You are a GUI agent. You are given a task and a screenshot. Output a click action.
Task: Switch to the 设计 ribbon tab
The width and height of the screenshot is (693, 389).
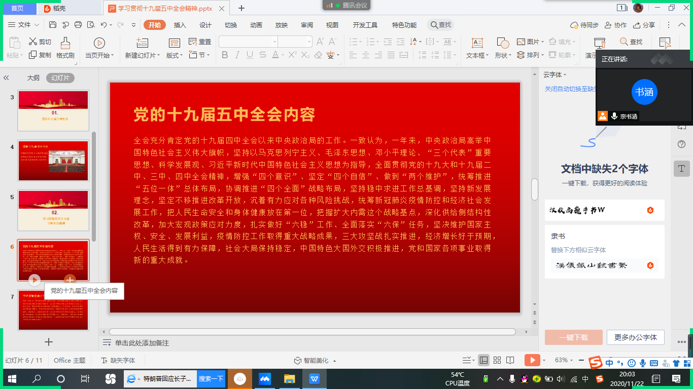coord(205,25)
